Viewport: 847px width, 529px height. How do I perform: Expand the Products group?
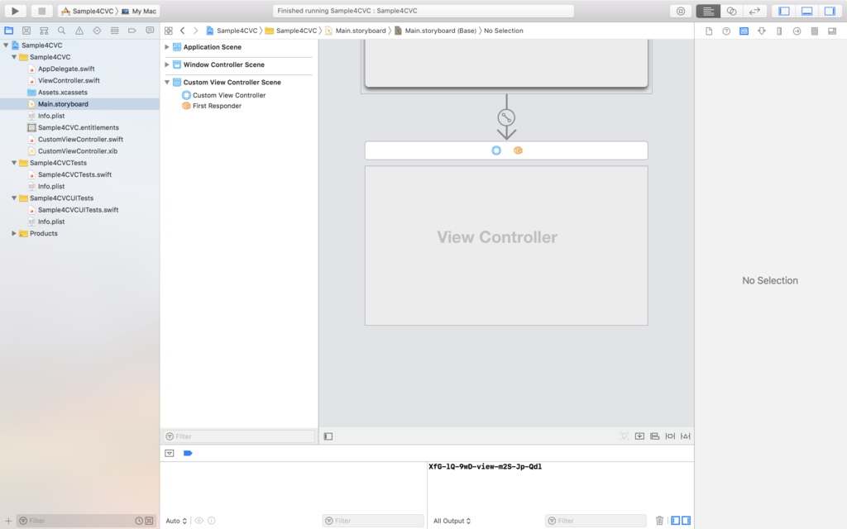[x=14, y=233]
